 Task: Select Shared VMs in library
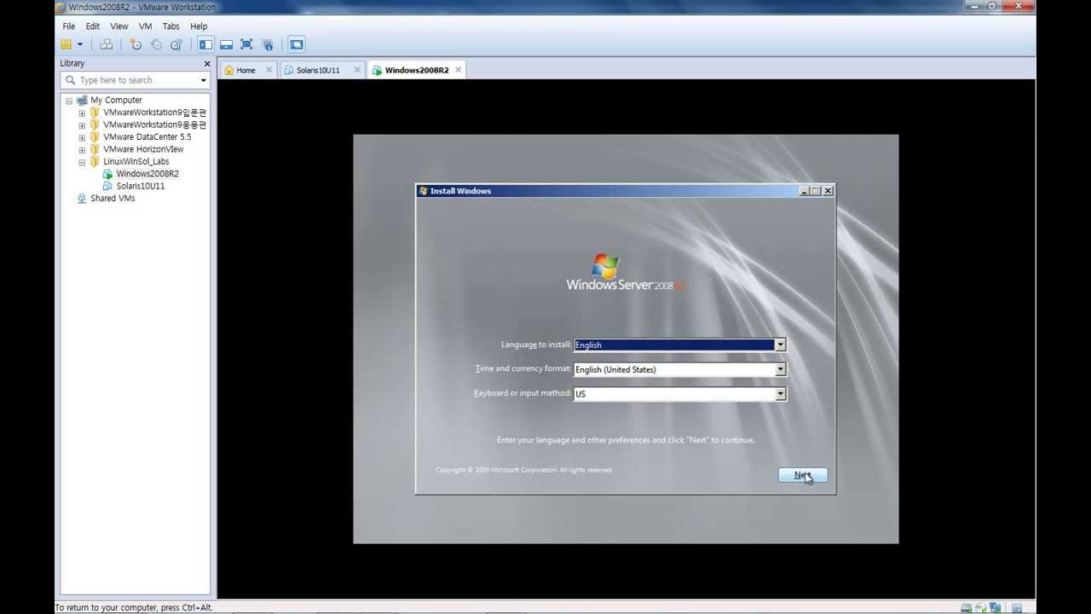pos(113,198)
